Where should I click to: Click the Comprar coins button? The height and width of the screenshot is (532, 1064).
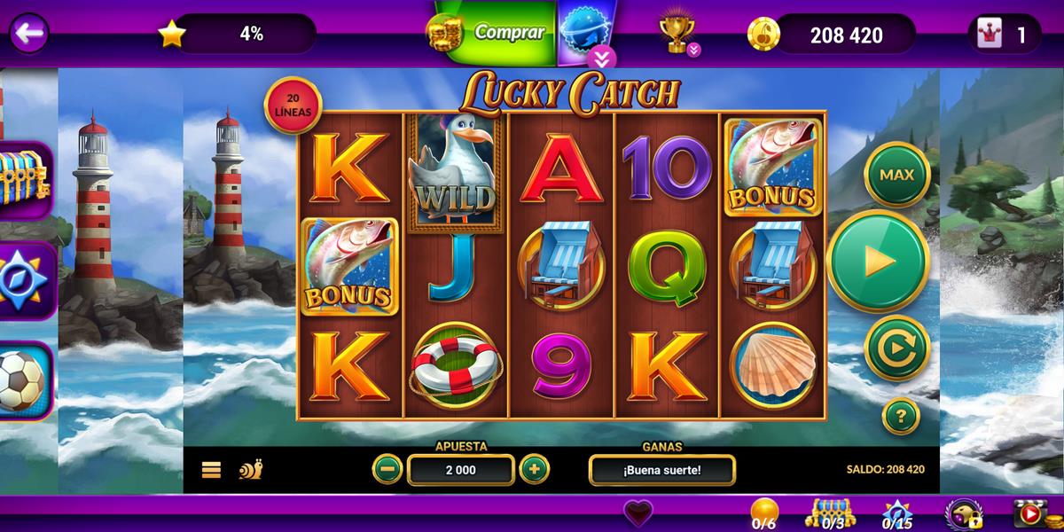[x=491, y=33]
